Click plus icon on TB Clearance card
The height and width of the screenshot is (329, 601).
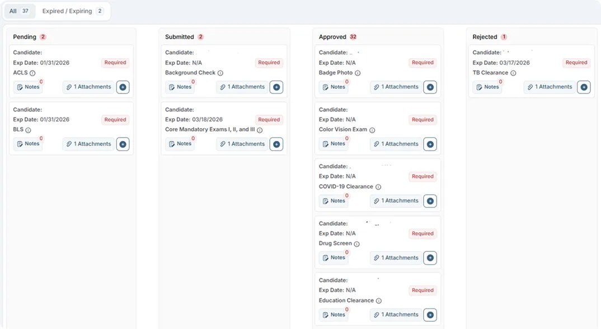pyautogui.click(x=584, y=87)
